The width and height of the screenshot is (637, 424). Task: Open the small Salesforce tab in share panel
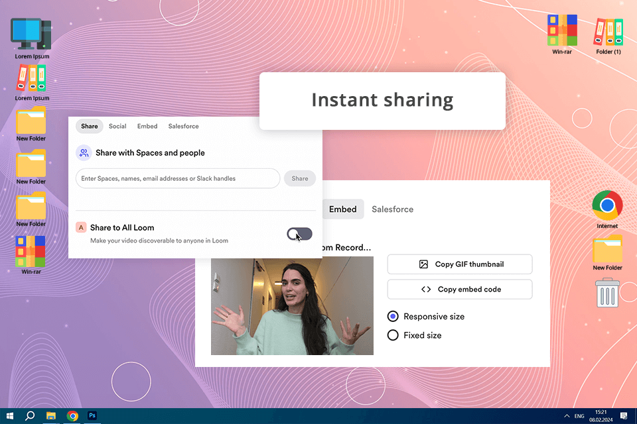coord(184,126)
